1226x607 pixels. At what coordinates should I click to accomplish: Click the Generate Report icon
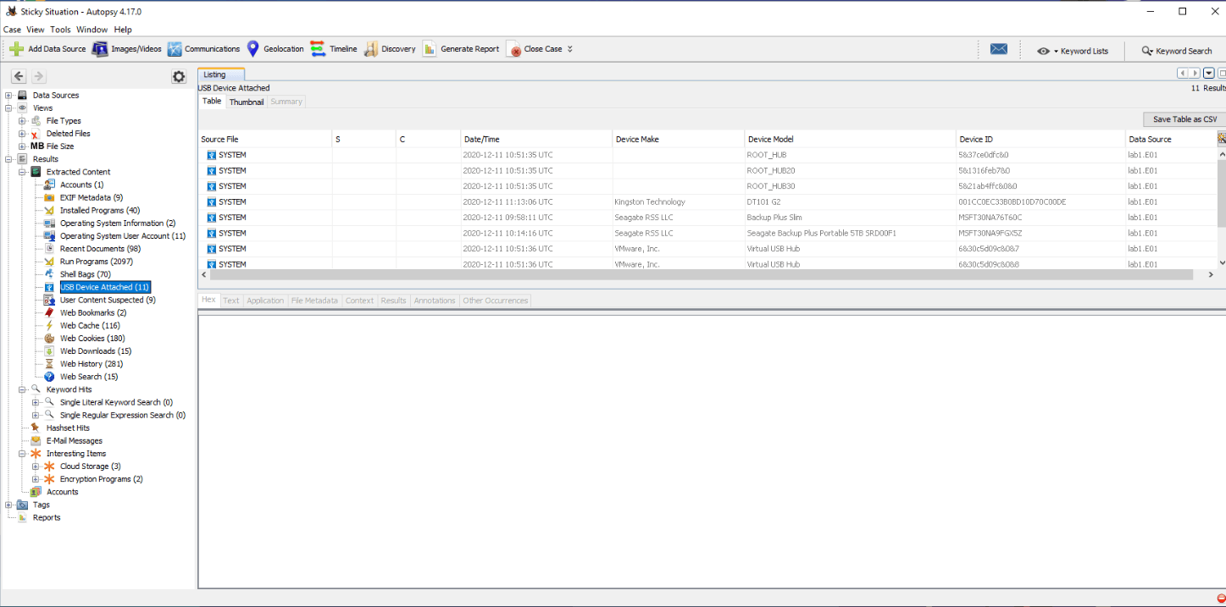[x=430, y=49]
